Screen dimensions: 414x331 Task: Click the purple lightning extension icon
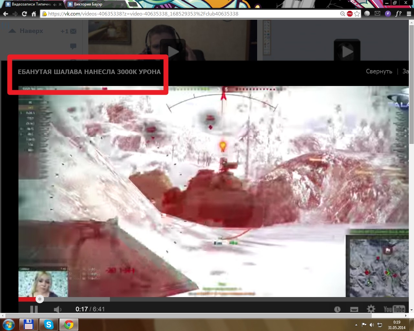click(388, 14)
